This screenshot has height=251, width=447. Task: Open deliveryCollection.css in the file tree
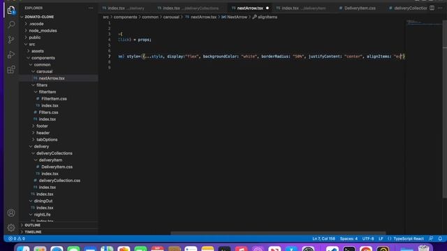tap(59, 181)
